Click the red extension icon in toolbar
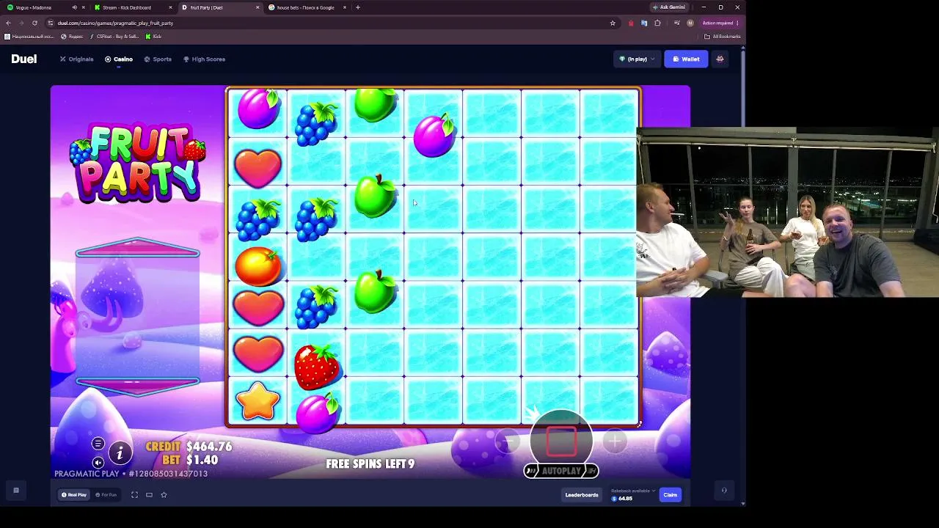Image resolution: width=939 pixels, height=528 pixels. coord(631,23)
